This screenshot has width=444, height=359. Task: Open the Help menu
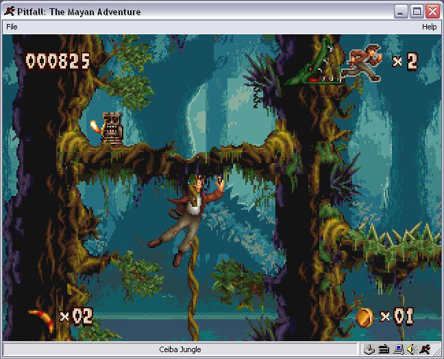[x=429, y=27]
